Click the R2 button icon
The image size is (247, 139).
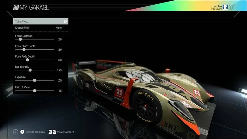pos(54,132)
